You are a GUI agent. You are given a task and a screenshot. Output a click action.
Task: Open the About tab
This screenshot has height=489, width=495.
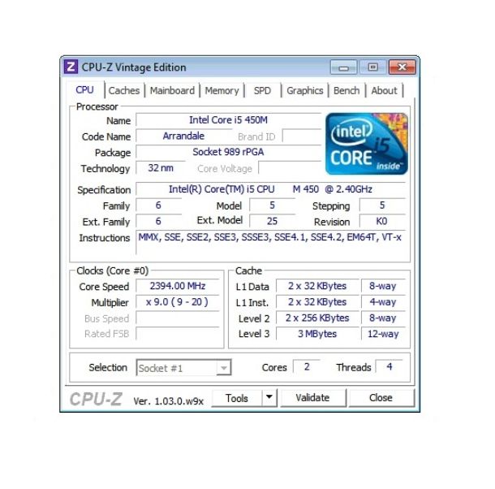point(384,91)
